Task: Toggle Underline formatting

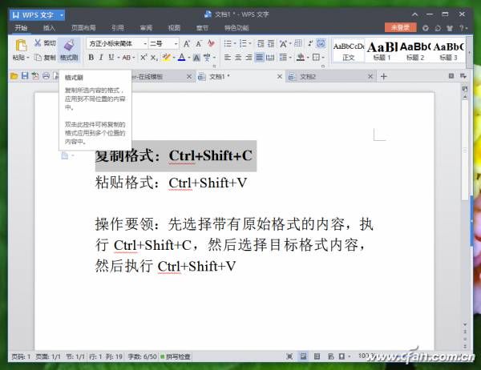Action: pos(111,58)
